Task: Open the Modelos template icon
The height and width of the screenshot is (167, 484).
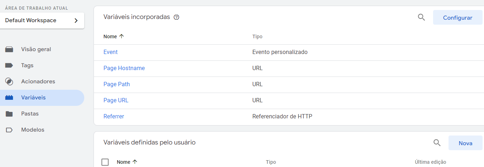Action: point(9,130)
